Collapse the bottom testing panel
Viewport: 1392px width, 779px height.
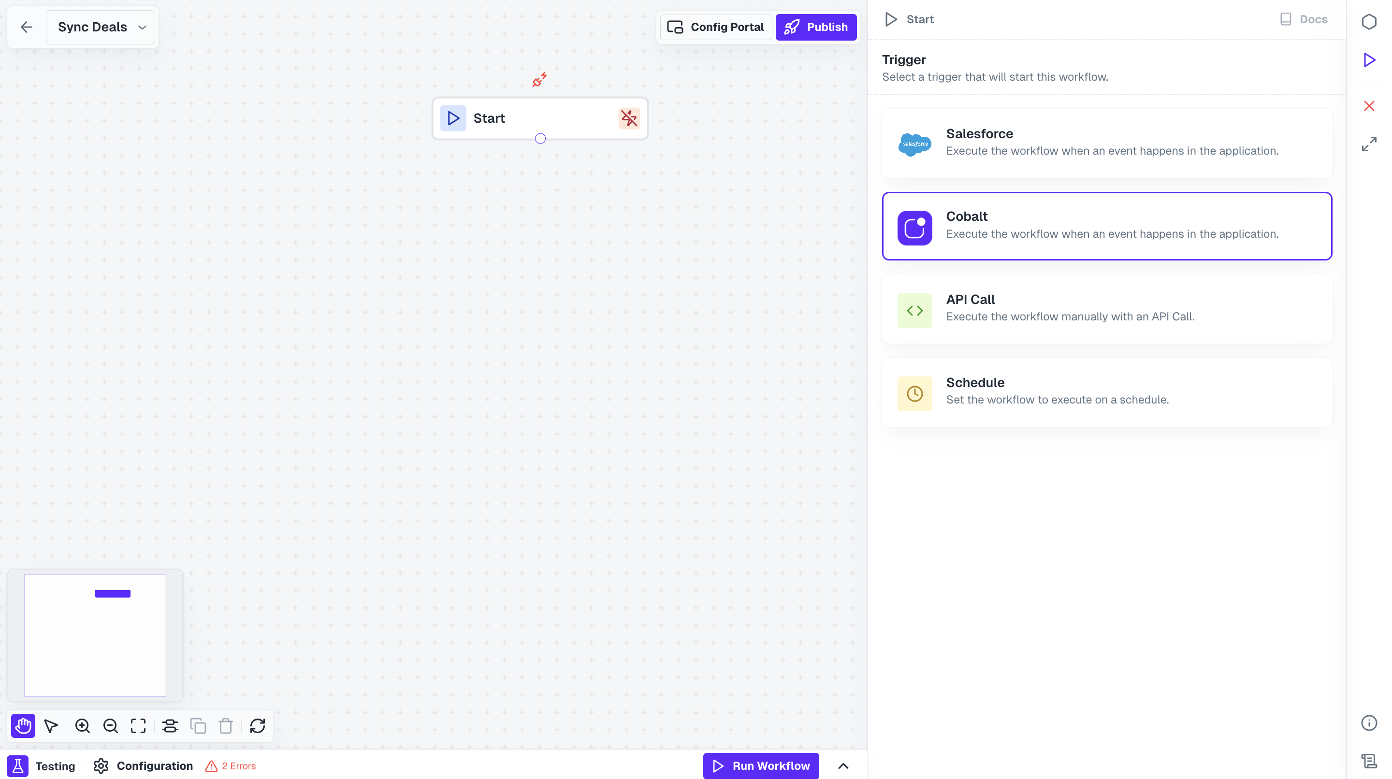[x=843, y=765]
